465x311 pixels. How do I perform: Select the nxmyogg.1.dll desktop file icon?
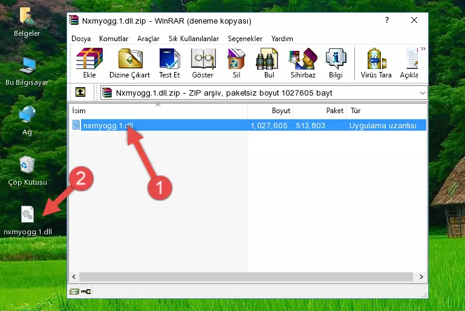(x=28, y=221)
